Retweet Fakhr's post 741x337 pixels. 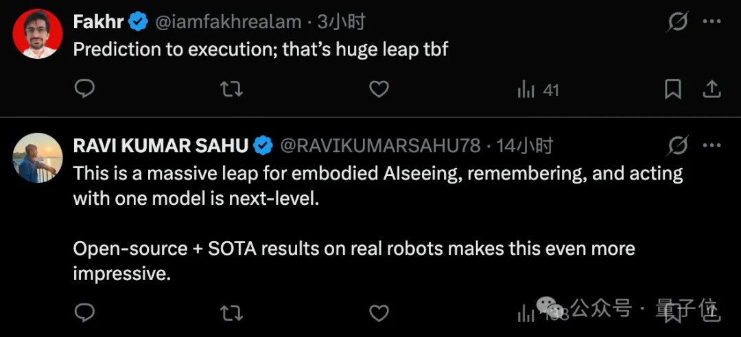(x=231, y=89)
